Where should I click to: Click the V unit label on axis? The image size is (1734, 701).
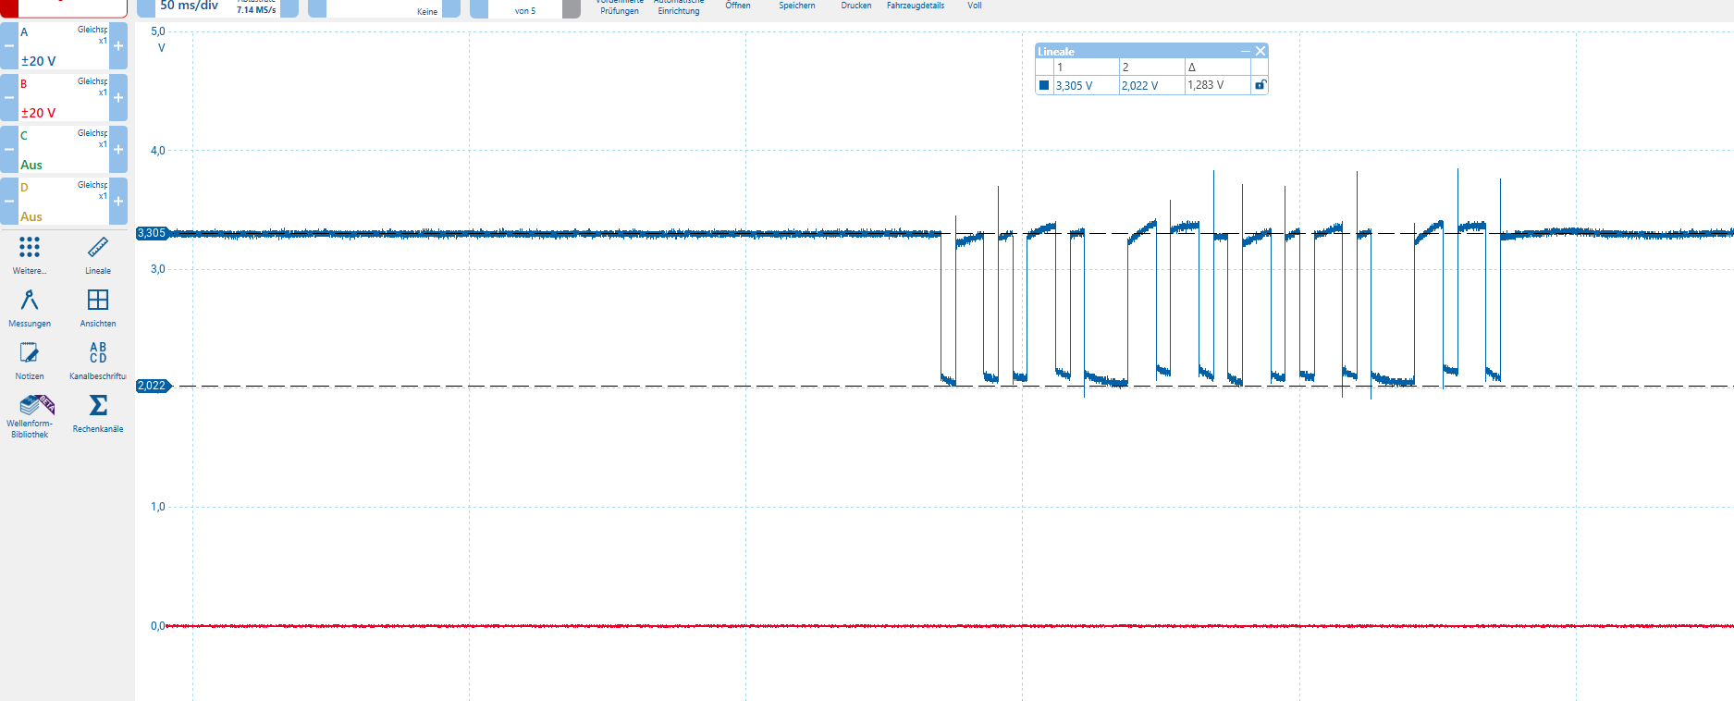(162, 47)
